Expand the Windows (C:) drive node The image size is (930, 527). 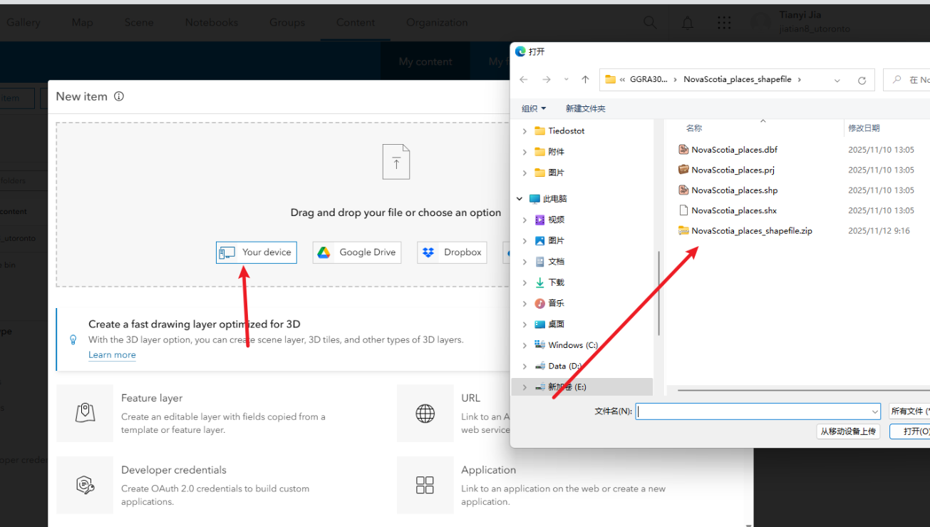tap(525, 345)
